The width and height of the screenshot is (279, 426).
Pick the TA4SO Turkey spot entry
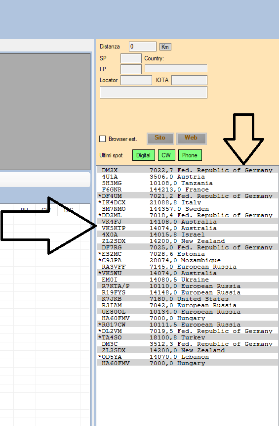tap(187, 337)
